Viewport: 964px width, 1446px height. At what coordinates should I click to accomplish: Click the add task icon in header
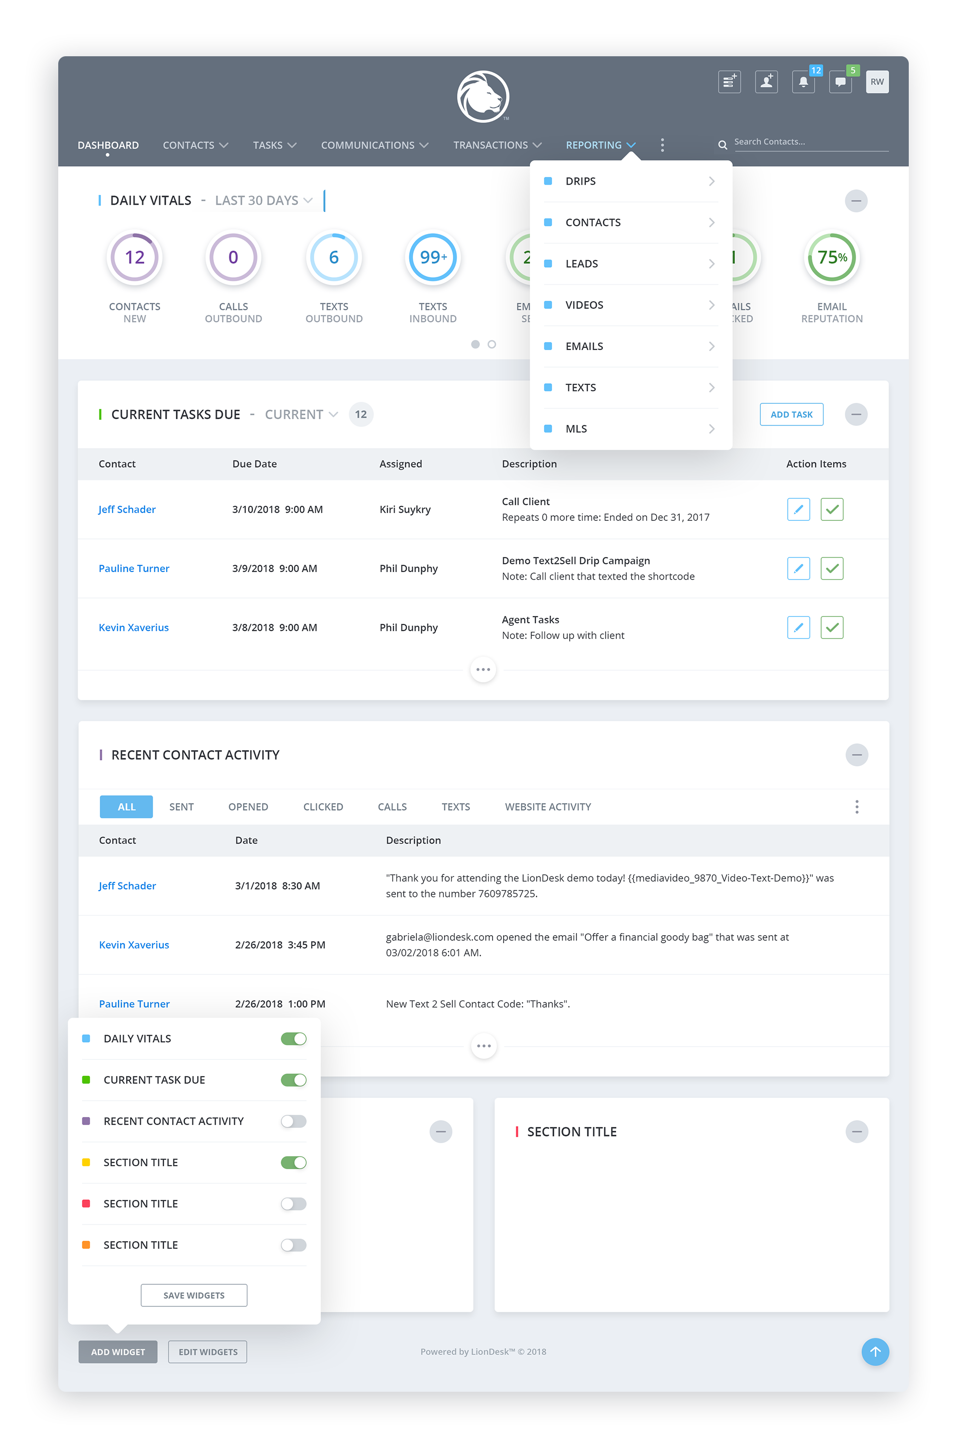pyautogui.click(x=729, y=82)
